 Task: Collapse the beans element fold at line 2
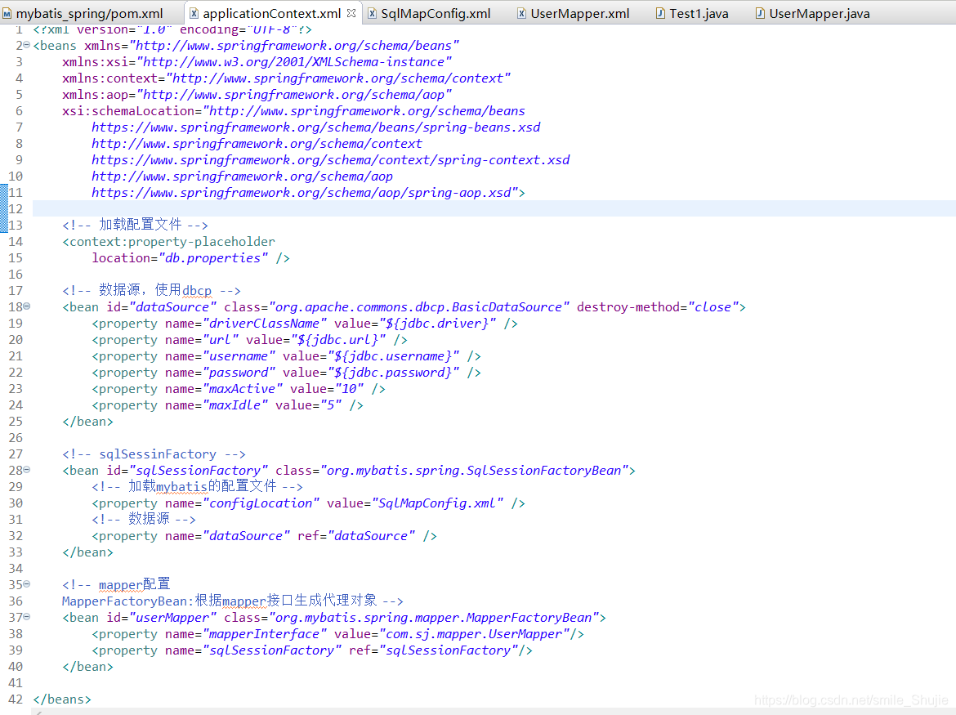(27, 44)
